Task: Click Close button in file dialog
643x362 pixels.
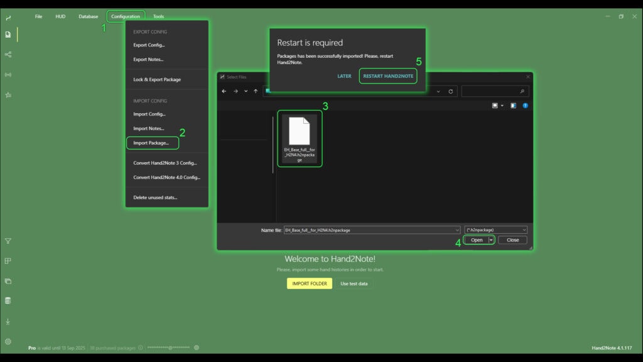Action: pos(512,239)
